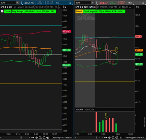Click the green 483.23 price bubble

click(139, 64)
